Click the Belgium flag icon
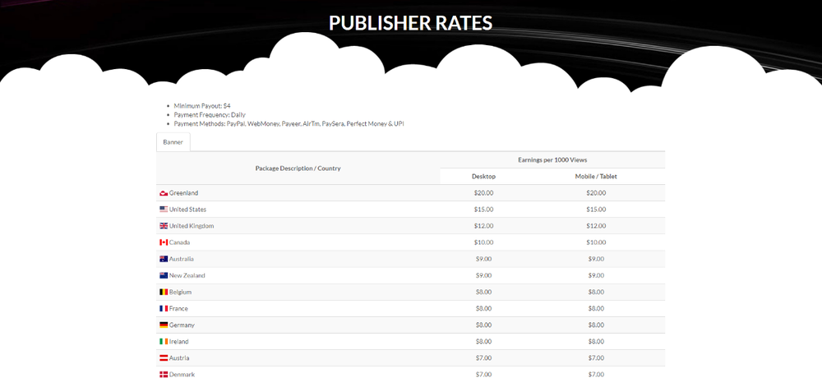Image resolution: width=822 pixels, height=378 pixels. (x=164, y=292)
